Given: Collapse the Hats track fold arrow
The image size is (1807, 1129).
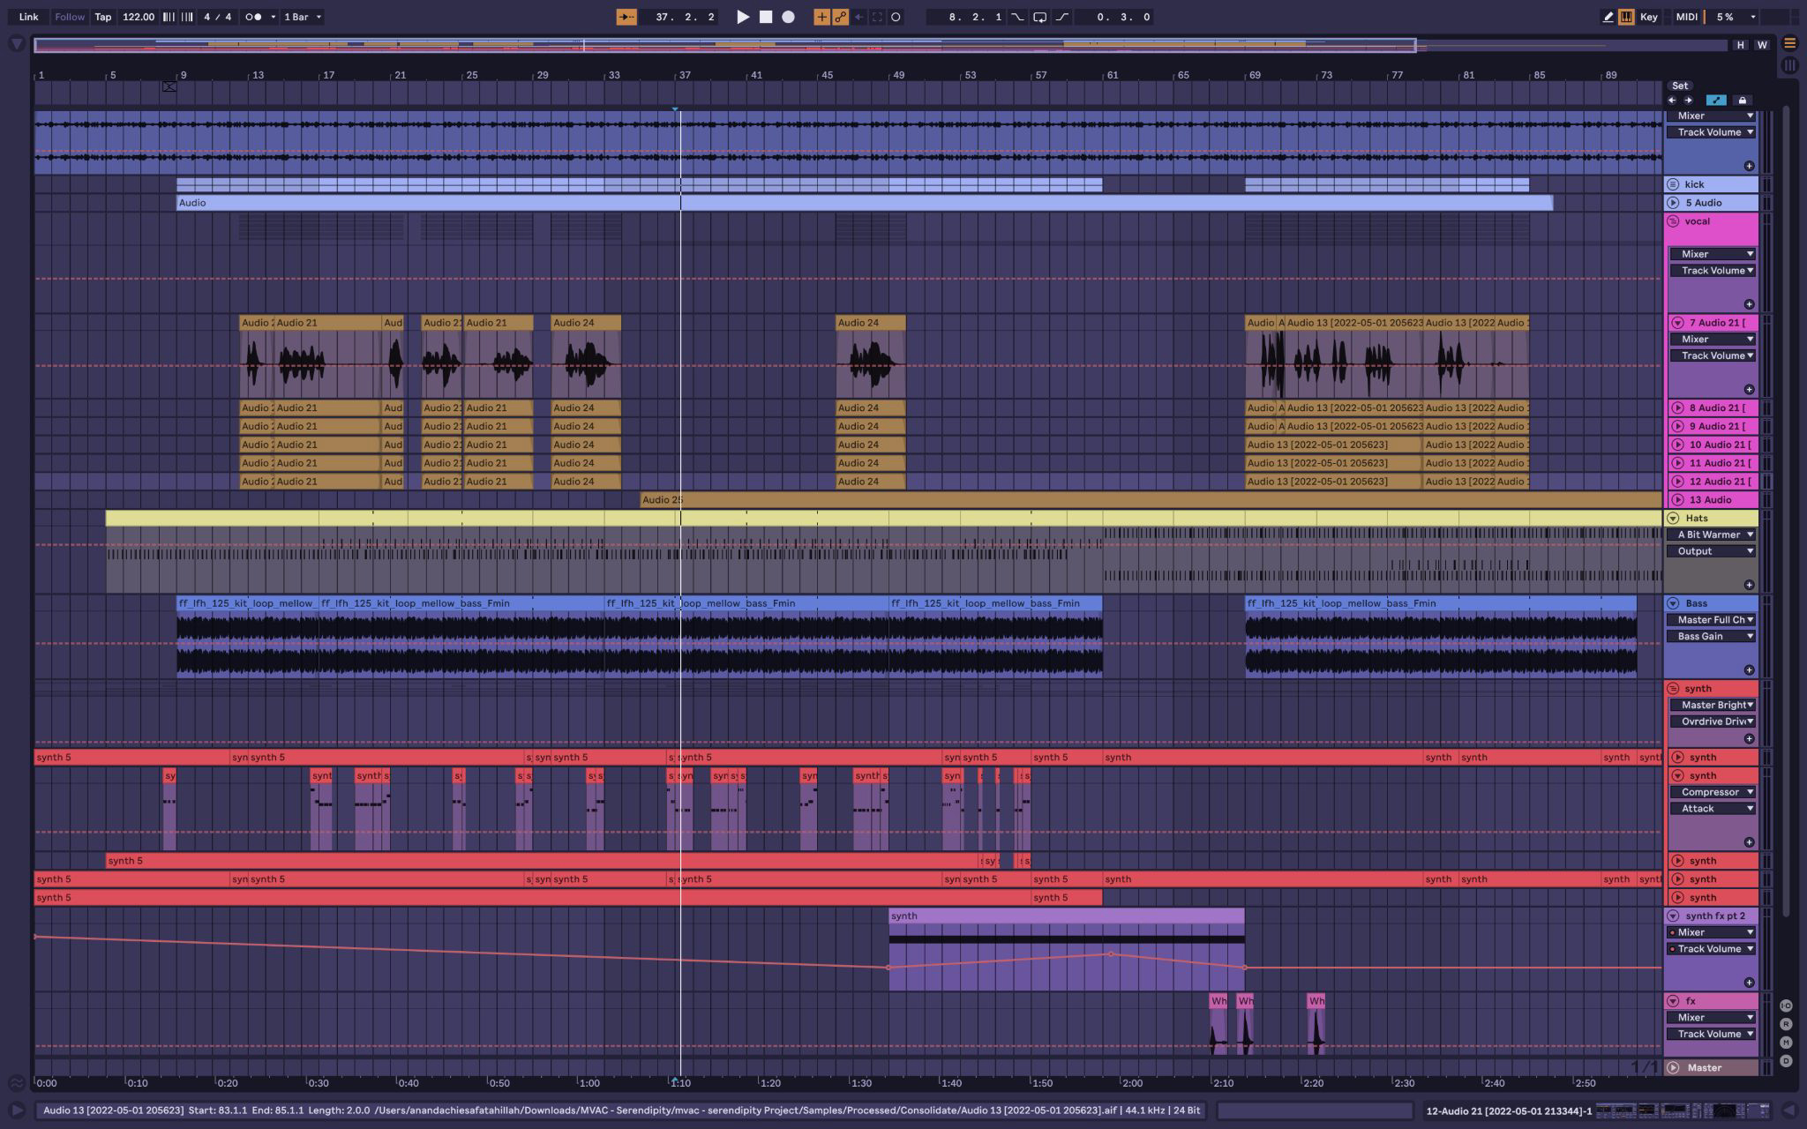Looking at the screenshot, I should (x=1673, y=519).
